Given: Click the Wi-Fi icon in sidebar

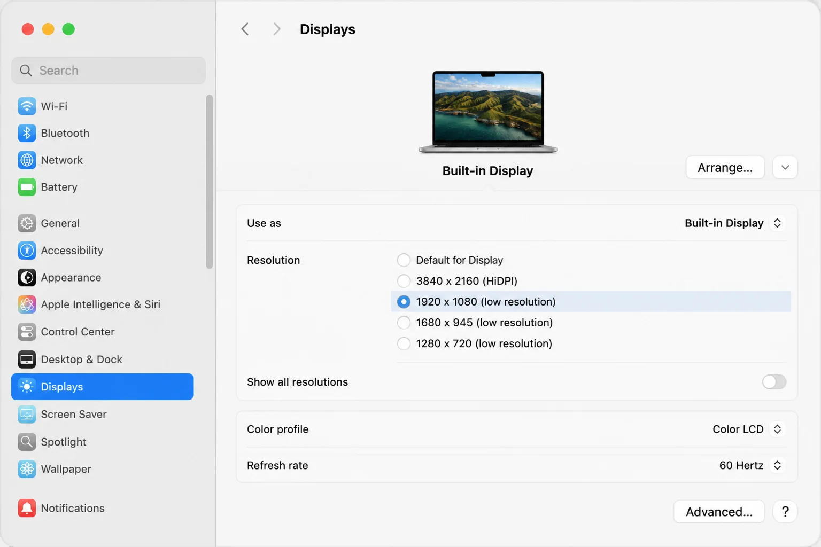Looking at the screenshot, I should coord(27,106).
